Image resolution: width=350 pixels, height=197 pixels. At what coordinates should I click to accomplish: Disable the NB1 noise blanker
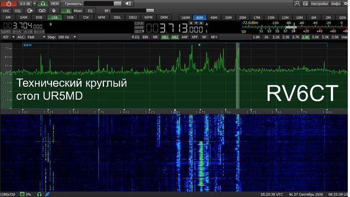click(165, 37)
